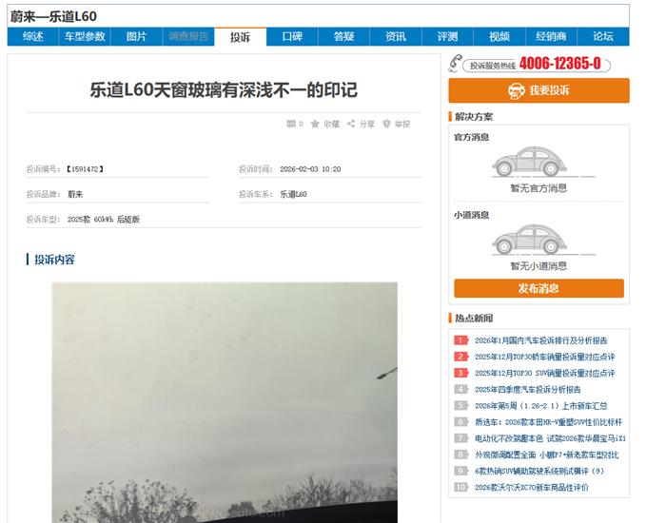Open 2025年四季度汽车投诉分析报告 link
Screen dimensions: 666x523
tap(527, 389)
